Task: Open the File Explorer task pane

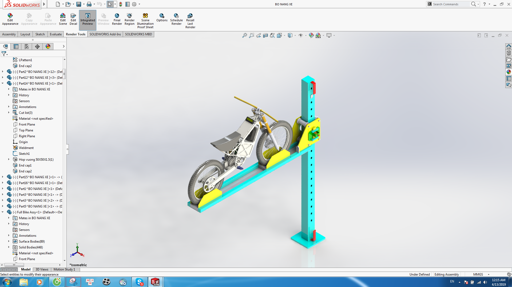Action: click(x=509, y=59)
